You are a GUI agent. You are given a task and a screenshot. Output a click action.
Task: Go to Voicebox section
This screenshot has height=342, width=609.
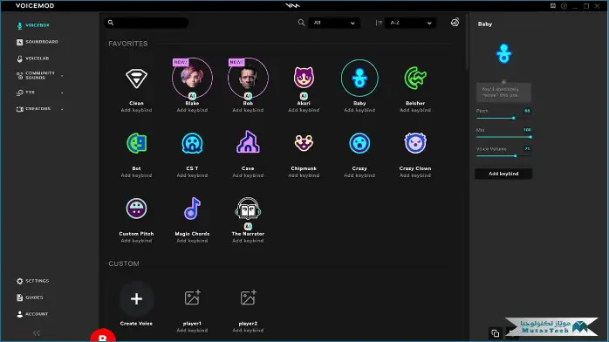point(33,25)
